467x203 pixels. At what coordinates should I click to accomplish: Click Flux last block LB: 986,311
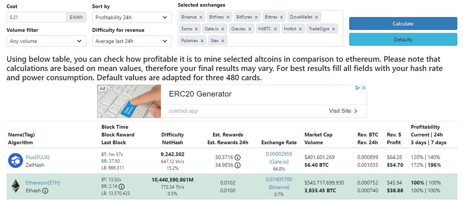[113, 168]
